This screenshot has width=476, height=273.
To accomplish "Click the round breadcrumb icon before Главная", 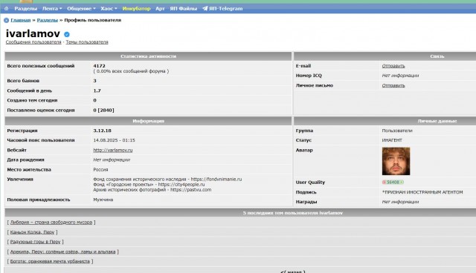I will pyautogui.click(x=6, y=20).
